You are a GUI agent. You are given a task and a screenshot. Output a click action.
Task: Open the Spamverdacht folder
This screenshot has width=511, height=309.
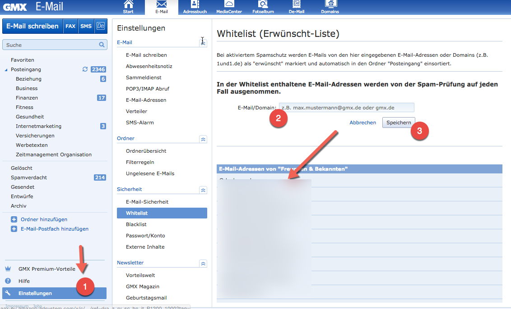[x=29, y=177]
